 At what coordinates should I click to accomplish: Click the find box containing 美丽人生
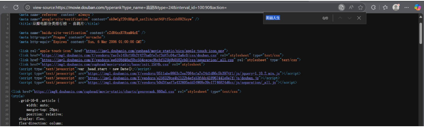(291, 18)
